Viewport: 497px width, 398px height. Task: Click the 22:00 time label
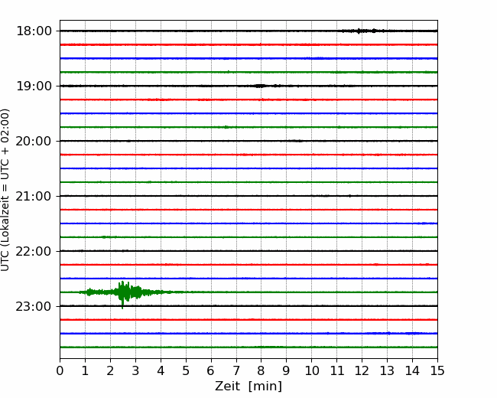coord(34,251)
